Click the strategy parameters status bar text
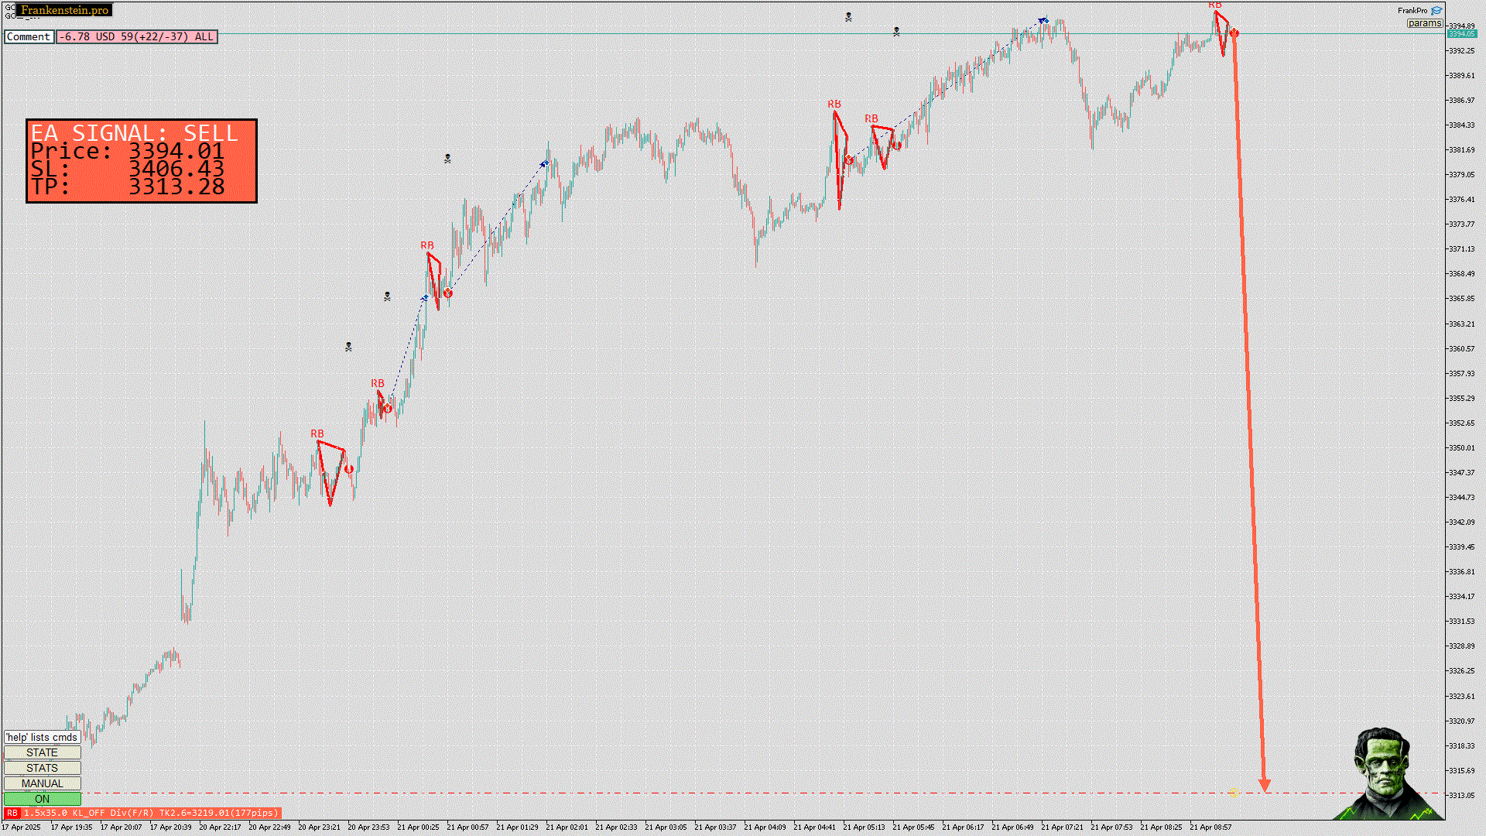Image resolution: width=1486 pixels, height=836 pixels. tap(151, 813)
